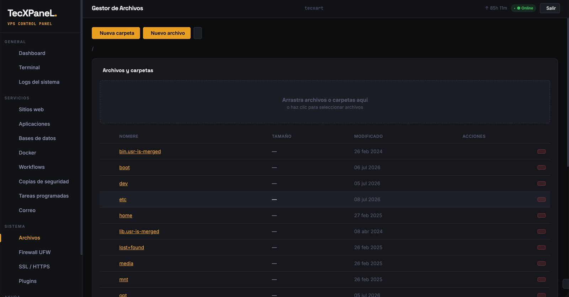The image size is (569, 297).
Task: Click the green Online status badge
Action: click(x=523, y=8)
